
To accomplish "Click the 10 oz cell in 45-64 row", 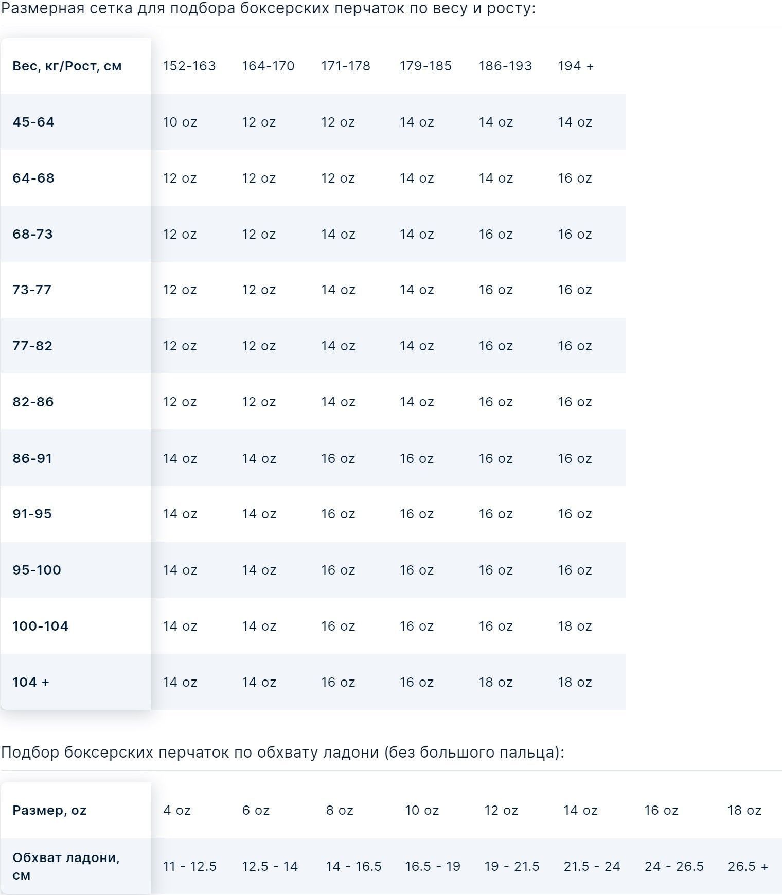I will pos(180,122).
